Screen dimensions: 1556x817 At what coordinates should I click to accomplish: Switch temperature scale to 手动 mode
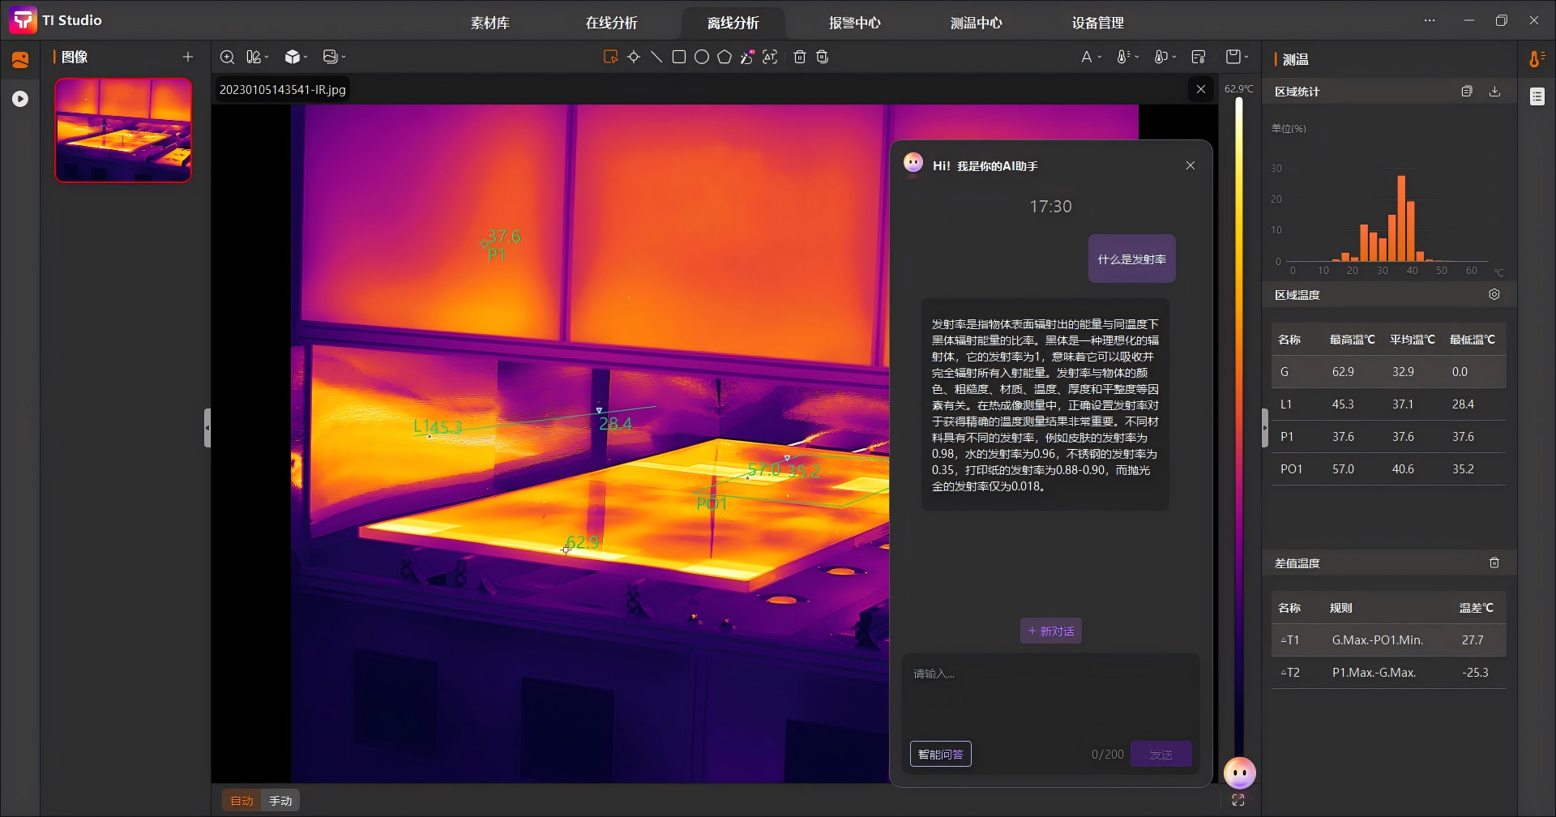pyautogui.click(x=280, y=801)
